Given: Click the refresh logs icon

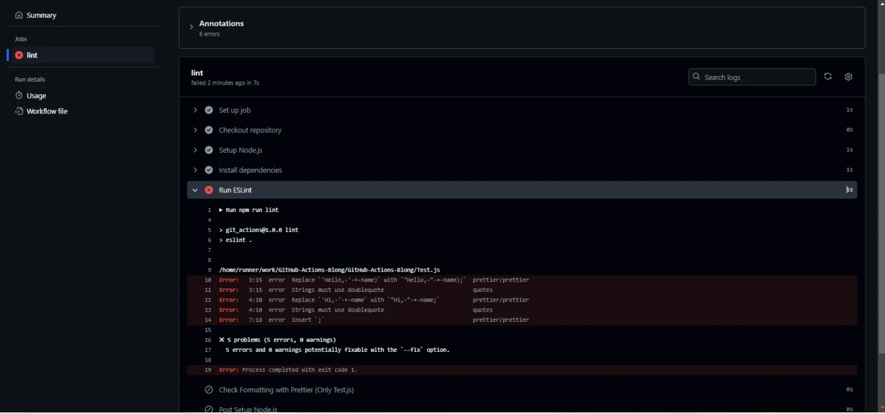Looking at the screenshot, I should 828,76.
